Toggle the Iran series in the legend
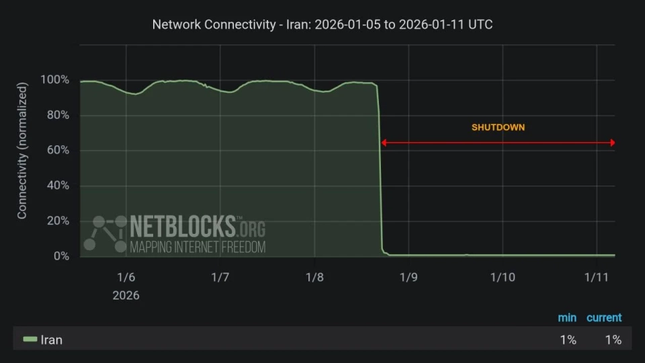 tap(52, 340)
